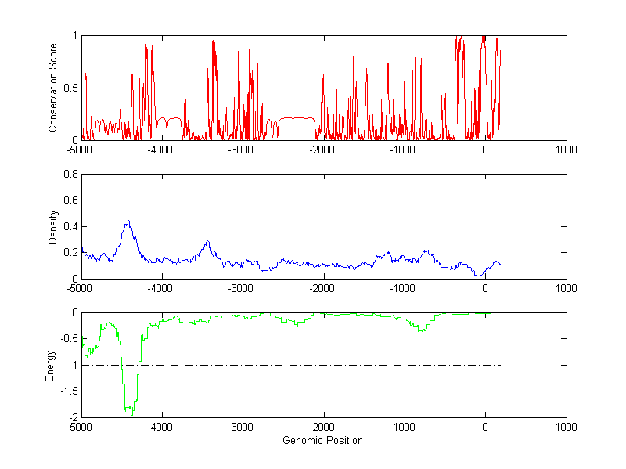Click the highest blue peak in Density plot
This screenshot has height=469, width=626.
[128, 222]
